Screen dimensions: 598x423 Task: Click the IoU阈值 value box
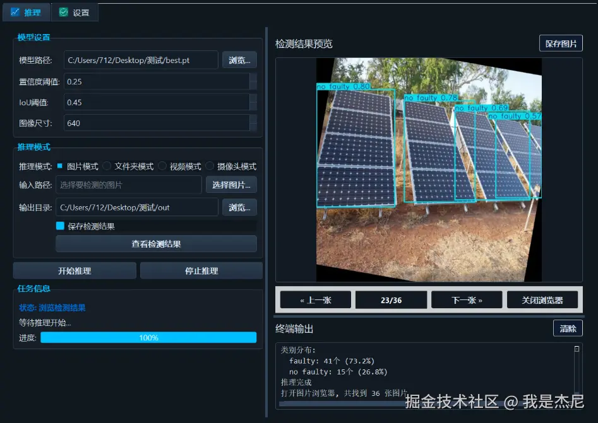[157, 102]
